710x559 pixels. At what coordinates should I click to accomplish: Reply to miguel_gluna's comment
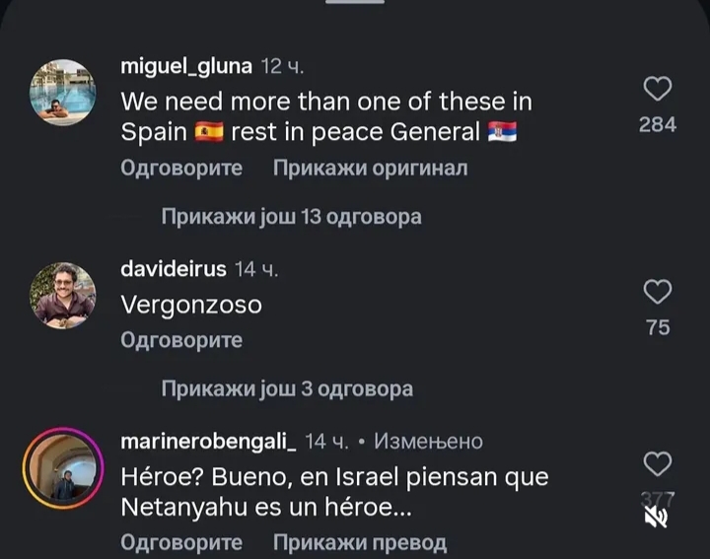point(181,168)
